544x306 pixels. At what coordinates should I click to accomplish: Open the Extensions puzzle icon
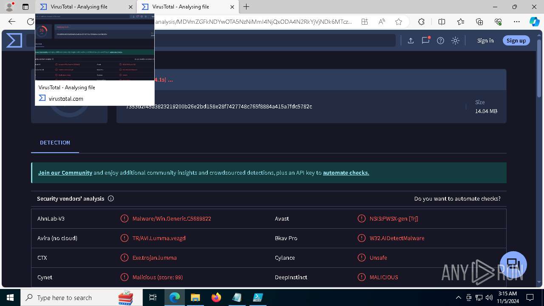[421, 22]
